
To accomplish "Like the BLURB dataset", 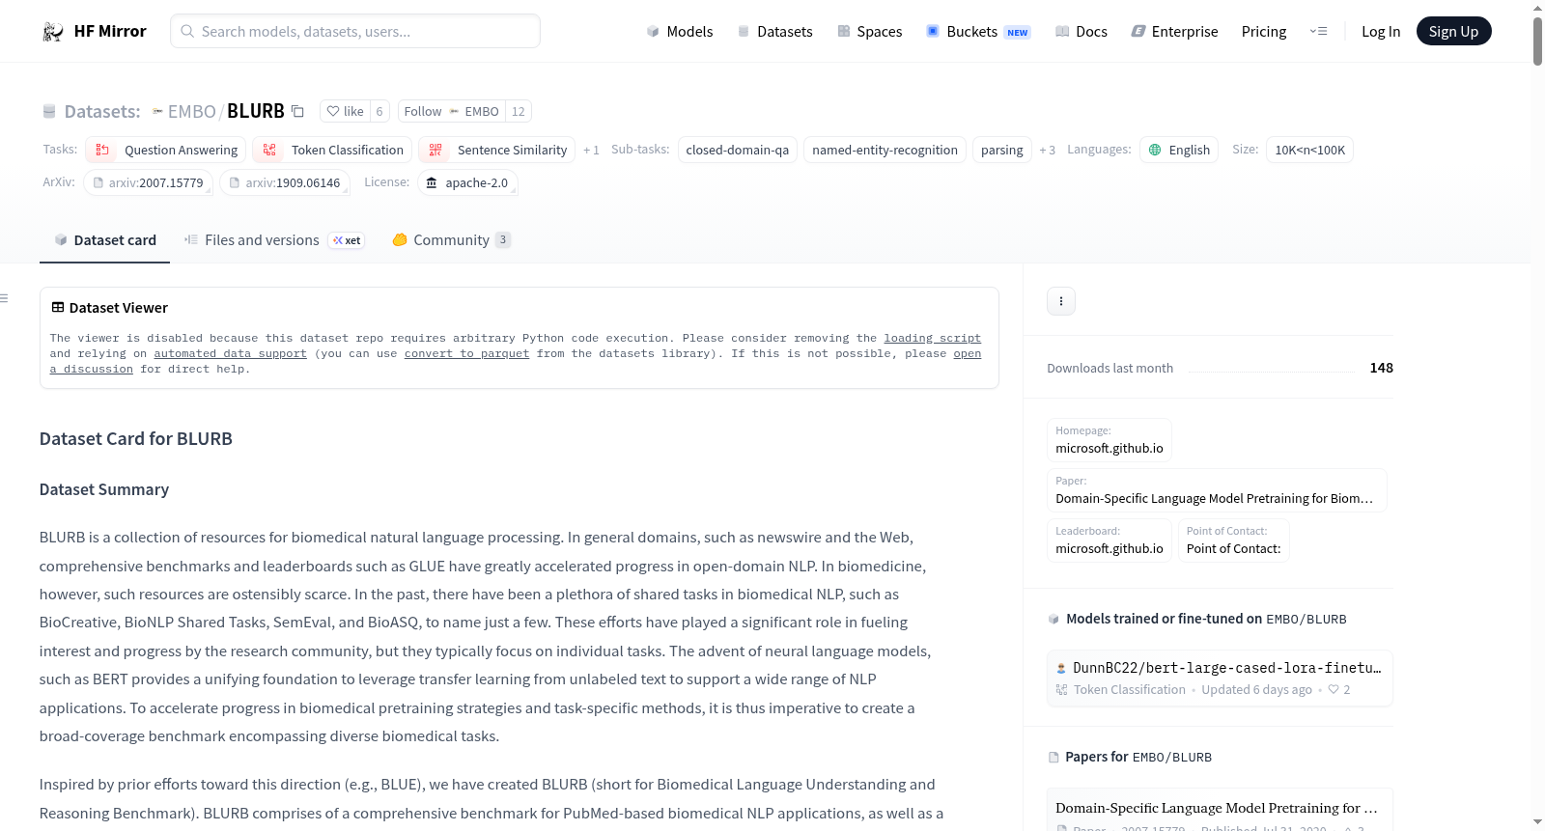I will [345, 111].
